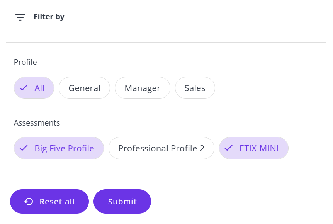Deselect the All profile filter chip

[34, 88]
